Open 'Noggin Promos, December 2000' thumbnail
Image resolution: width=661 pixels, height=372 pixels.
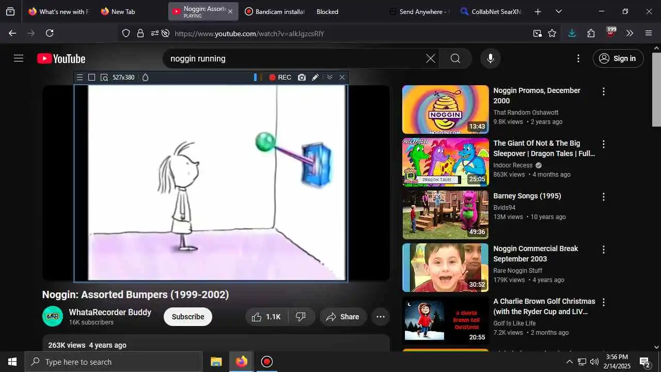click(x=446, y=110)
